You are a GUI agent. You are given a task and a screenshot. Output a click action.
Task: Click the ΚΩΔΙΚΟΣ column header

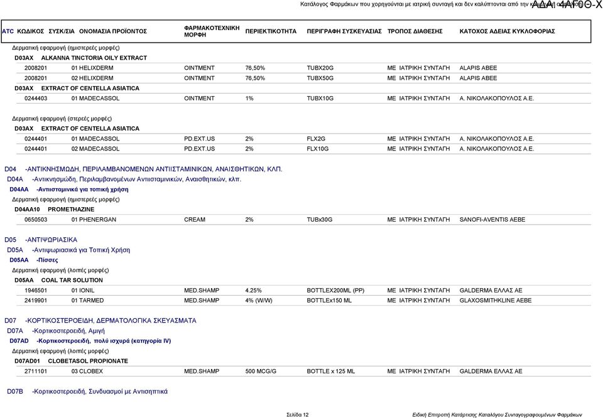[30, 31]
